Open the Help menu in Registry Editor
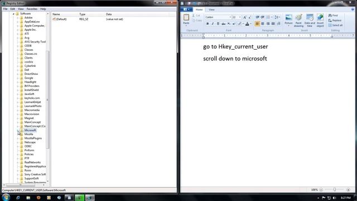357x201 pixels. pyautogui.click(x=43, y=9)
